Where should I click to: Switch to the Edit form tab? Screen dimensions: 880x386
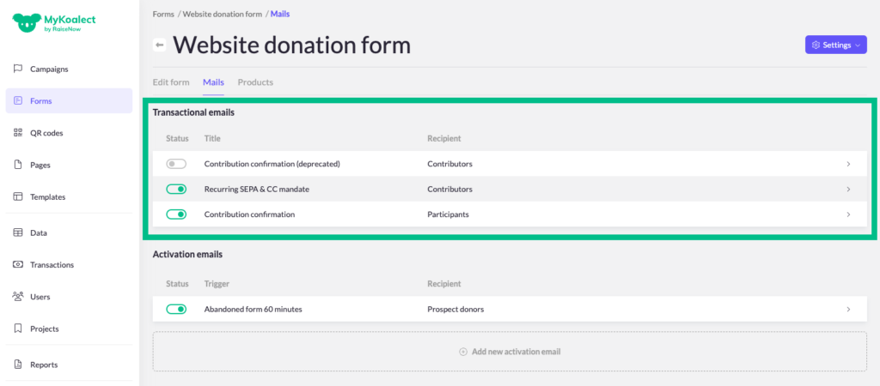[x=171, y=82]
